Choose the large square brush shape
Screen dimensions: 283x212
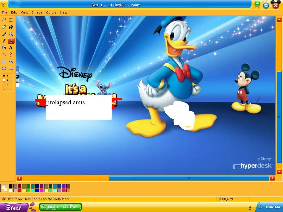tap(4, 80)
